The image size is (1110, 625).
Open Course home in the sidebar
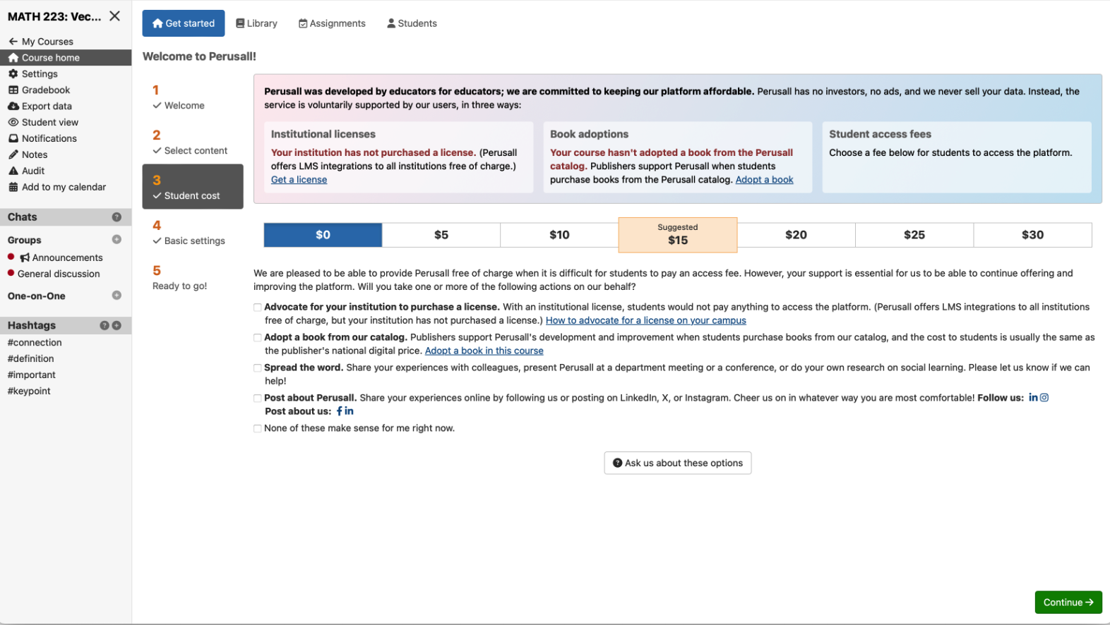click(66, 58)
